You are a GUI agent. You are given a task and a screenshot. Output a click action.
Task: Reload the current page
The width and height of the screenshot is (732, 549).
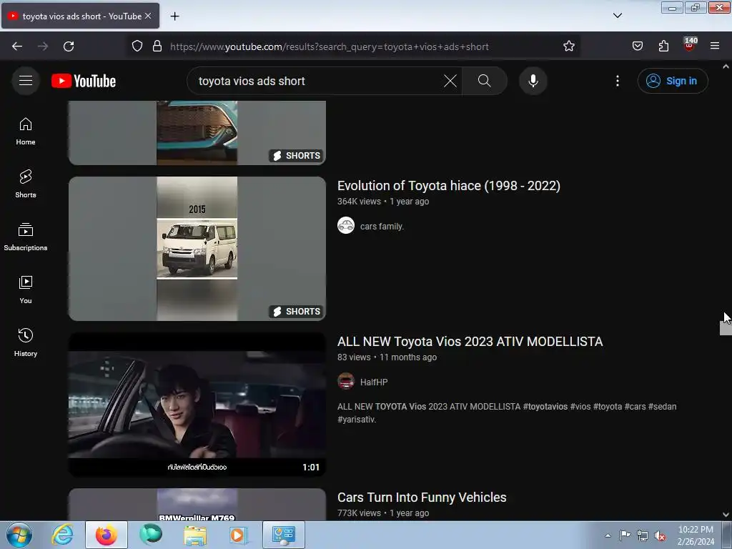point(69,46)
